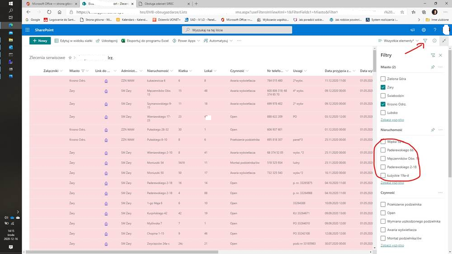Check the Paderewskiego 2-18 filter
The height and width of the screenshot is (254, 452).
tap(383, 167)
